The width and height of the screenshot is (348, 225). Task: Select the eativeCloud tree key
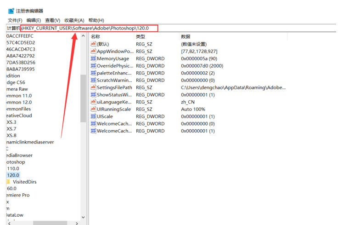(19, 115)
